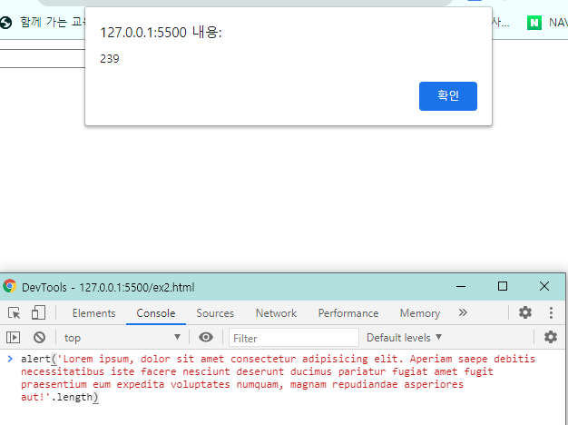Viewport: 568px width, 425px height.
Task: Open the Default levels dropdown
Action: [405, 338]
